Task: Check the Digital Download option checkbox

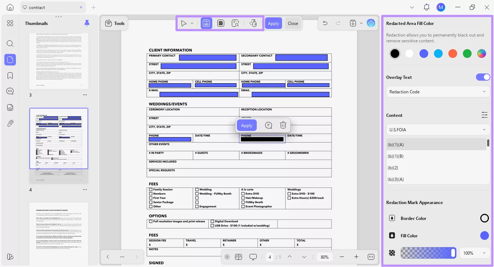Action: coord(212,221)
